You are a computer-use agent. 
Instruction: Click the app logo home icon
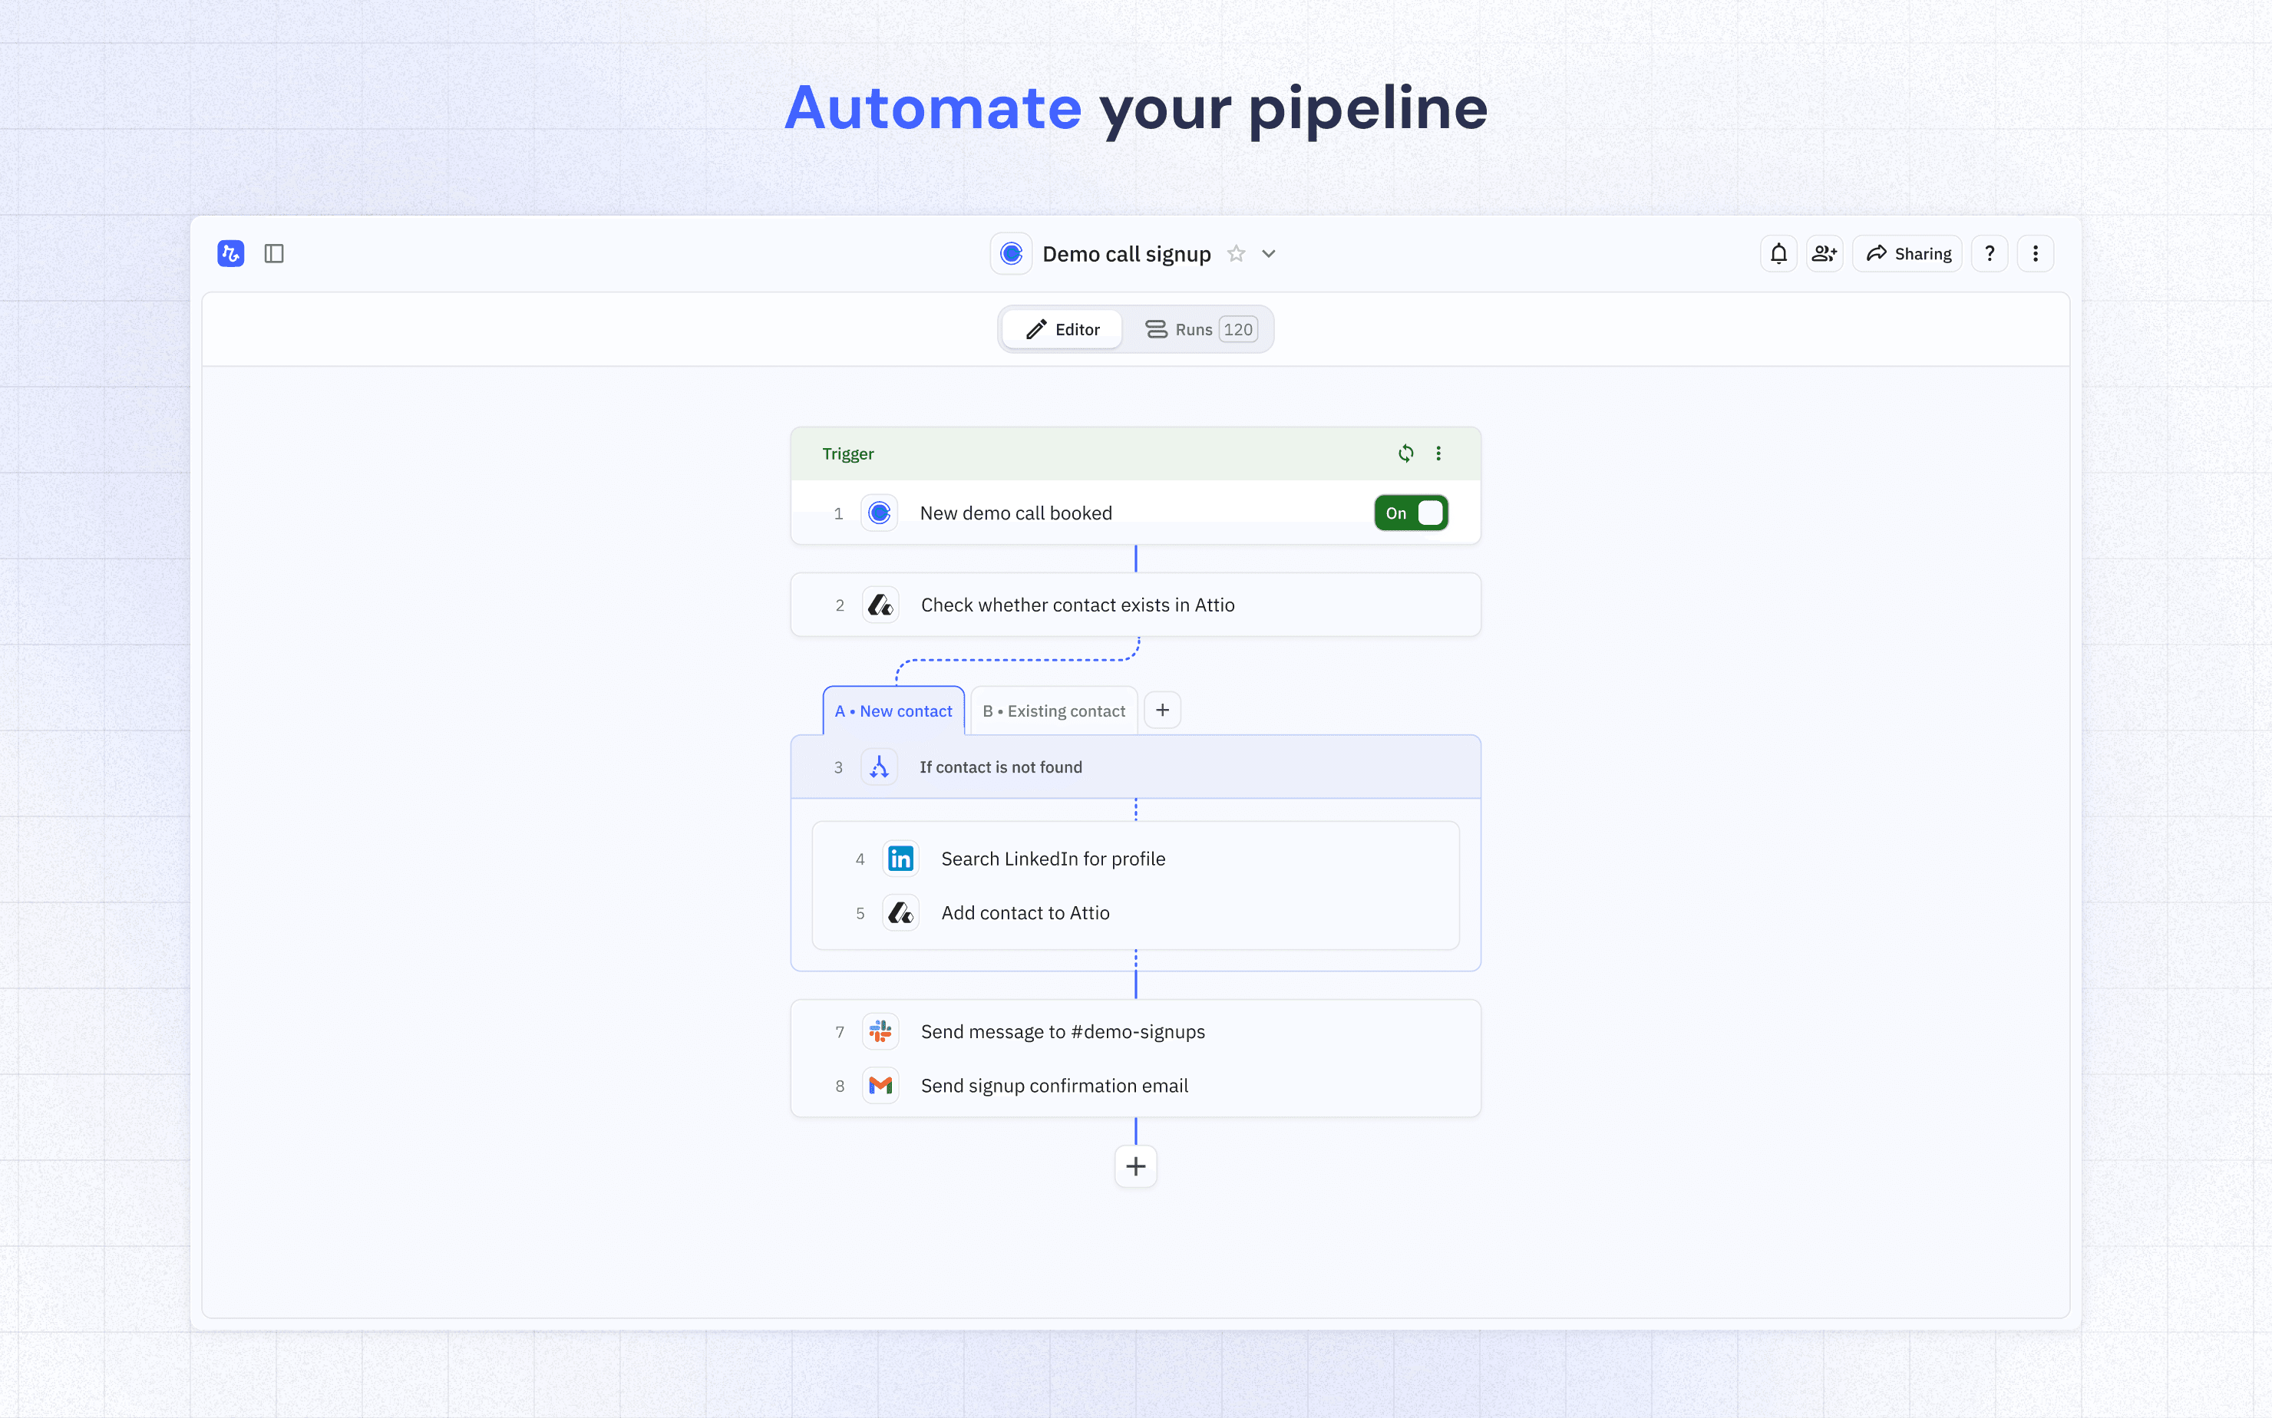coord(231,253)
